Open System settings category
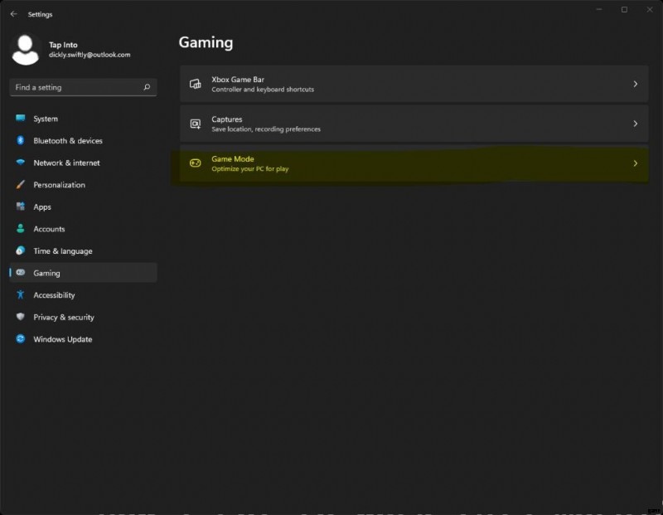 (84, 119)
